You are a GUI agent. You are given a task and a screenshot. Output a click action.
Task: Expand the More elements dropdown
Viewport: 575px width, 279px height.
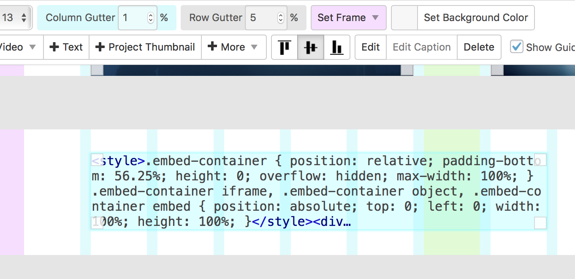click(x=233, y=47)
